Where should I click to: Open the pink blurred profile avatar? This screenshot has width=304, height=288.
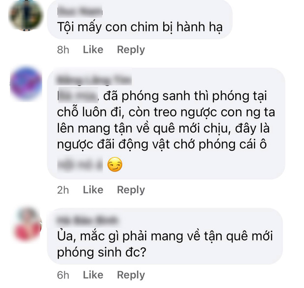pos(28,225)
